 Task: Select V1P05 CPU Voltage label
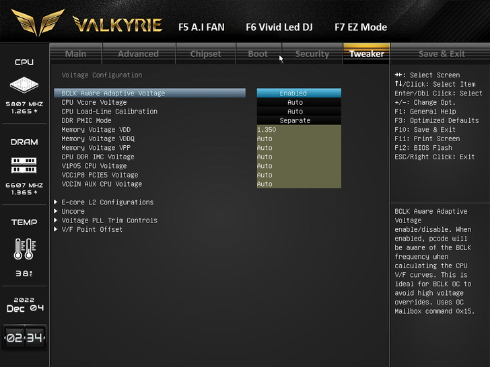tap(94, 166)
